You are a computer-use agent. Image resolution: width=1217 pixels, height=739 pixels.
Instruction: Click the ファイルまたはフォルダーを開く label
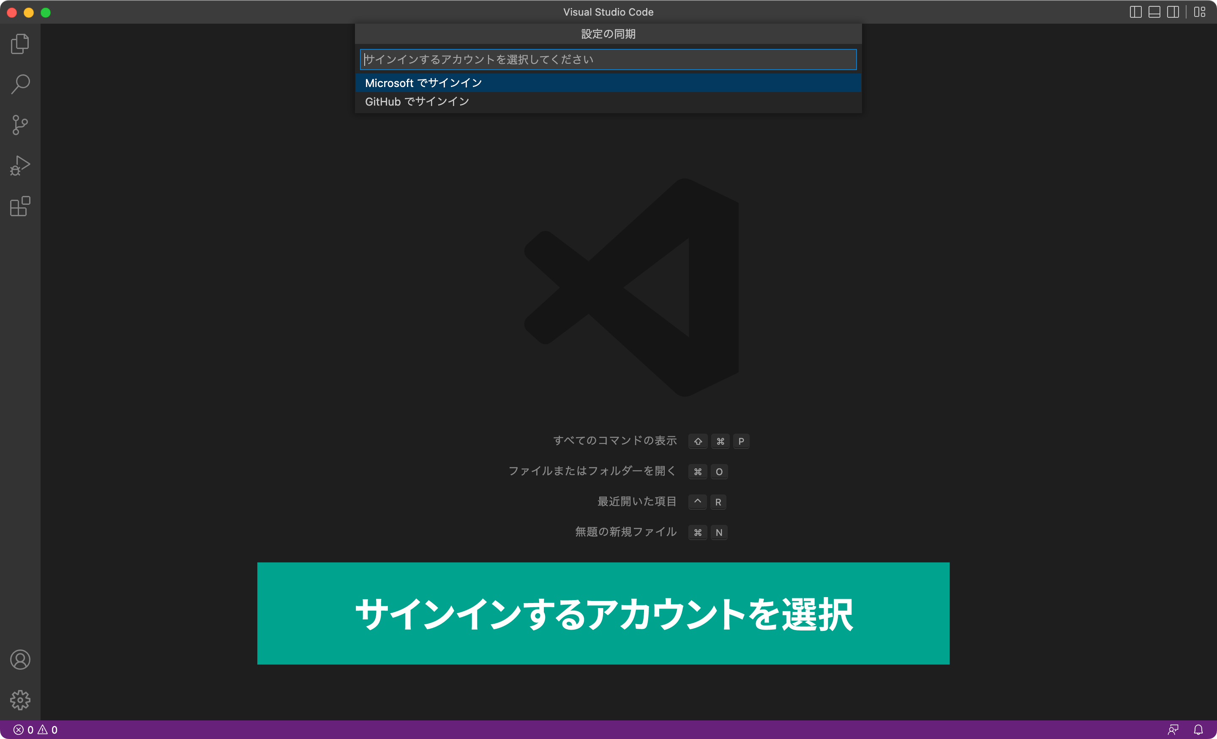[592, 471]
